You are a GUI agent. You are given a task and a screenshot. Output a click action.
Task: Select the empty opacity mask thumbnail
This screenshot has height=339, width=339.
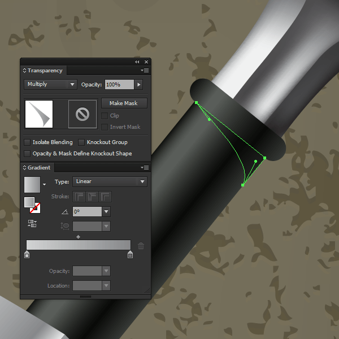point(82,114)
